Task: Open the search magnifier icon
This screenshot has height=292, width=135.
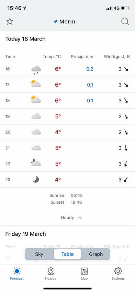Action: coord(125,22)
